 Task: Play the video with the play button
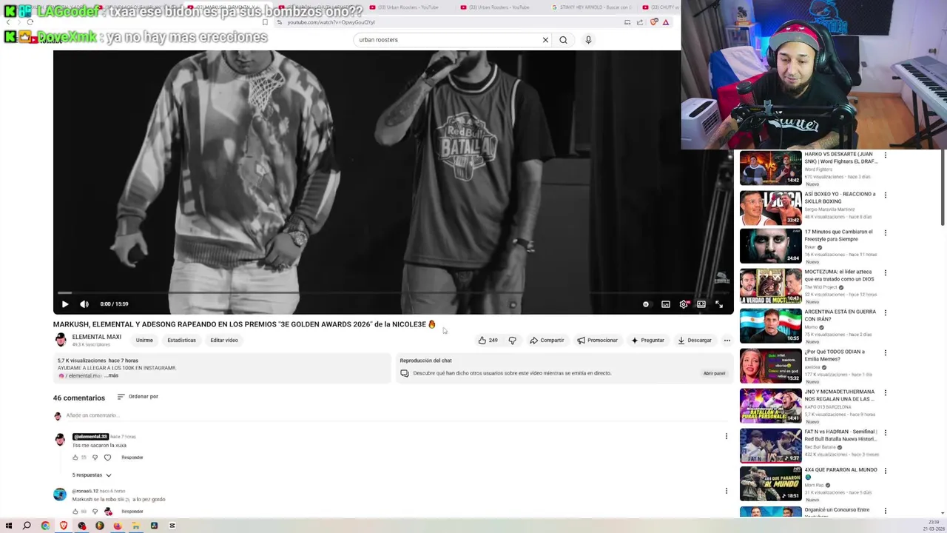[x=65, y=304]
